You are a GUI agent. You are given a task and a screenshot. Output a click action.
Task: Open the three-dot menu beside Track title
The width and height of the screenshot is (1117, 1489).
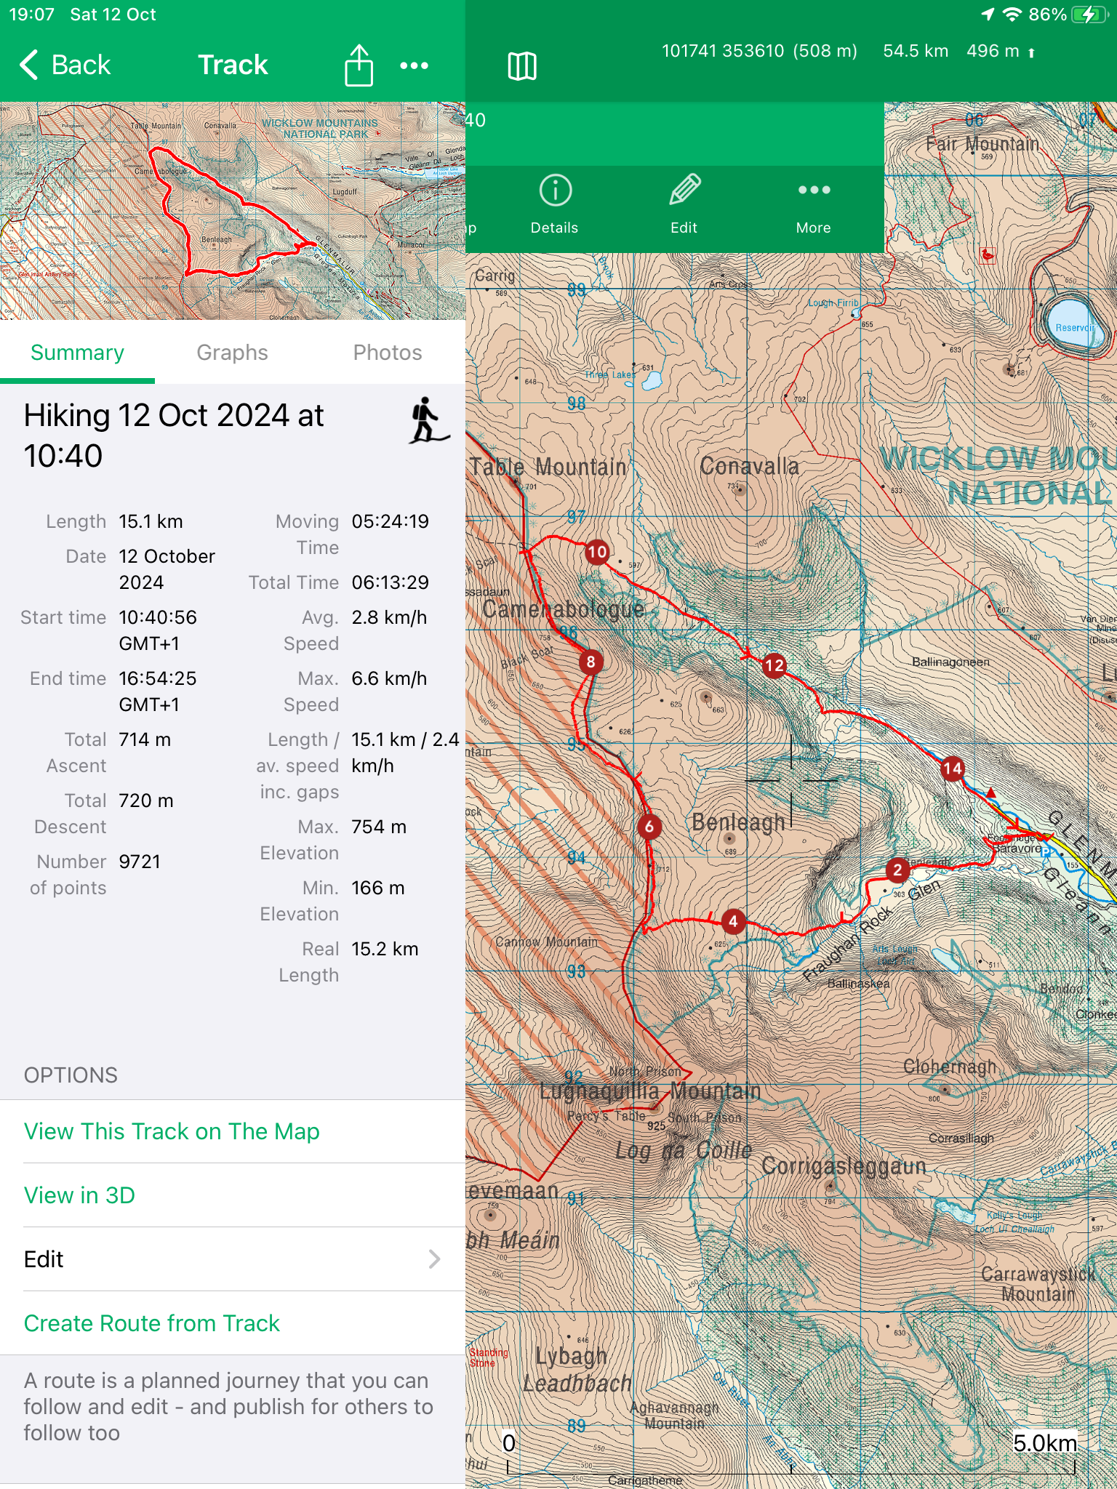[414, 65]
